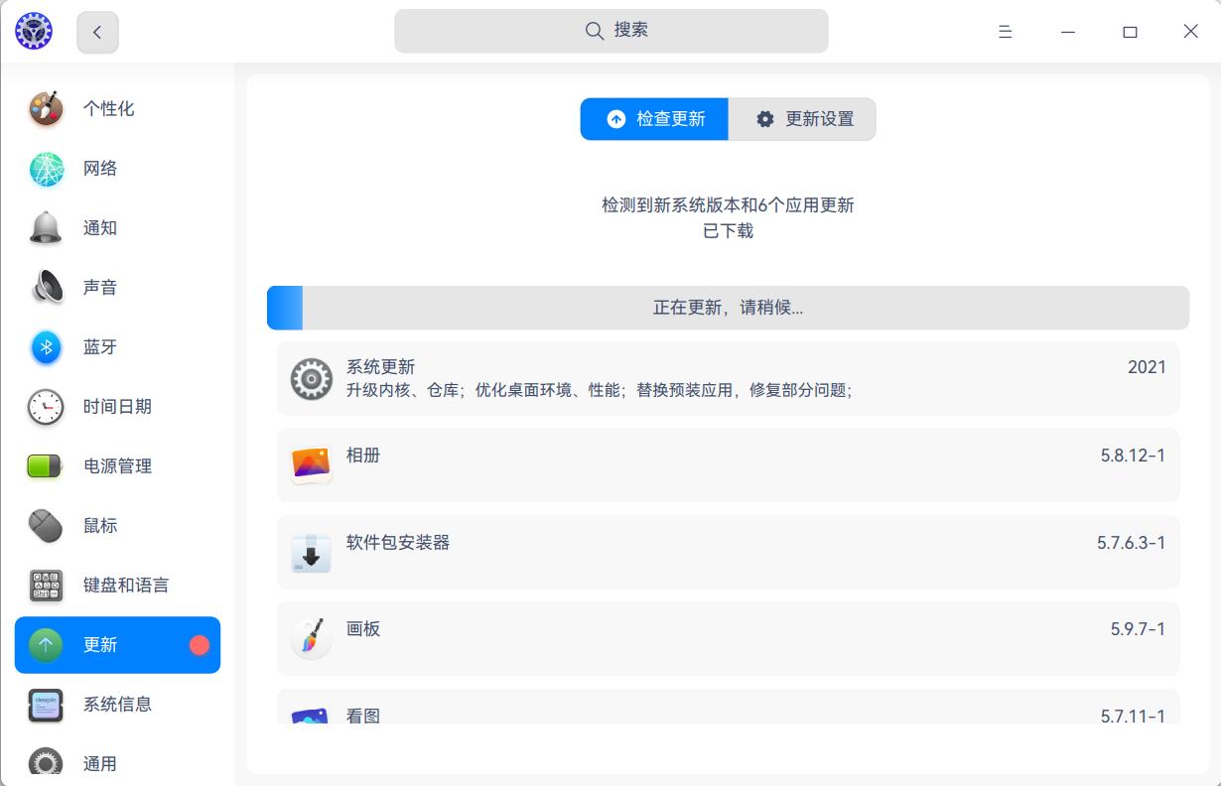The height and width of the screenshot is (786, 1221).
Task: Select 网络 text in the sidebar
Action: click(x=100, y=169)
